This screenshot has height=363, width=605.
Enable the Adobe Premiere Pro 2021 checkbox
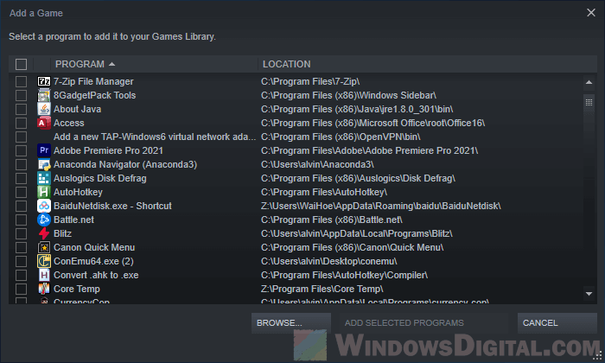point(22,150)
